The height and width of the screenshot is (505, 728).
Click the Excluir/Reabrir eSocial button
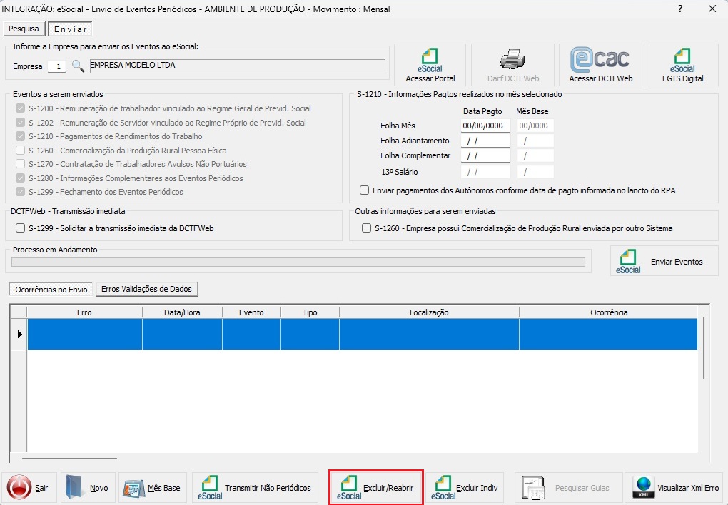[376, 488]
